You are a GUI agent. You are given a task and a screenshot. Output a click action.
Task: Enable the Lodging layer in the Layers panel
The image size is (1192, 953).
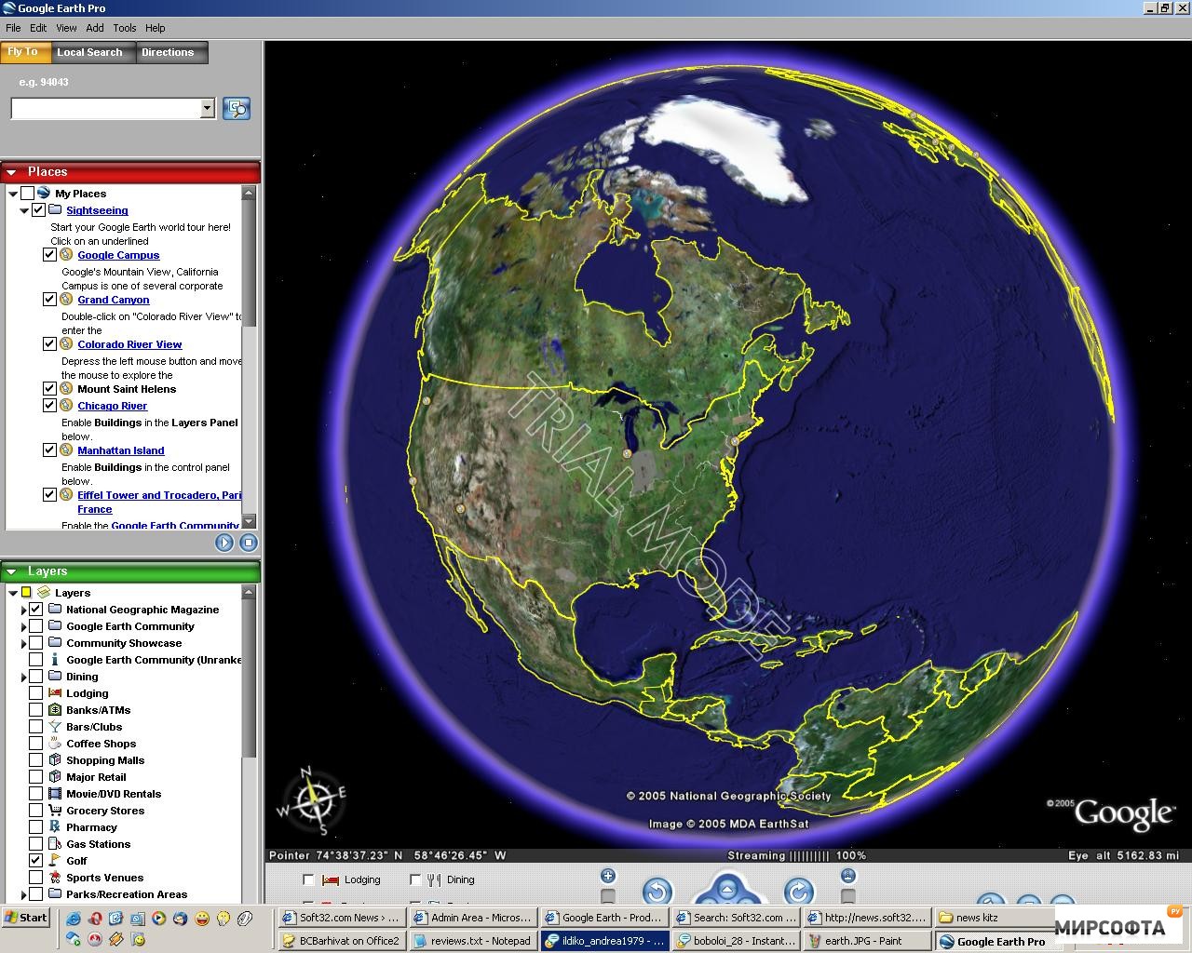click(36, 693)
